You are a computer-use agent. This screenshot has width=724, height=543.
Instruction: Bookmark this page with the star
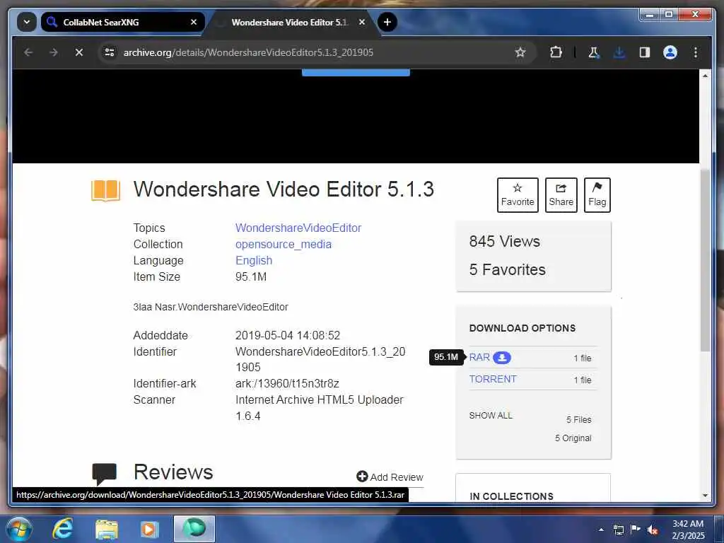point(520,52)
